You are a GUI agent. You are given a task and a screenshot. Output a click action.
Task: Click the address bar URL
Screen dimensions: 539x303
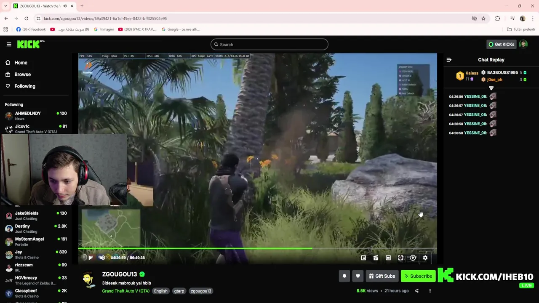pyautogui.click(x=105, y=19)
